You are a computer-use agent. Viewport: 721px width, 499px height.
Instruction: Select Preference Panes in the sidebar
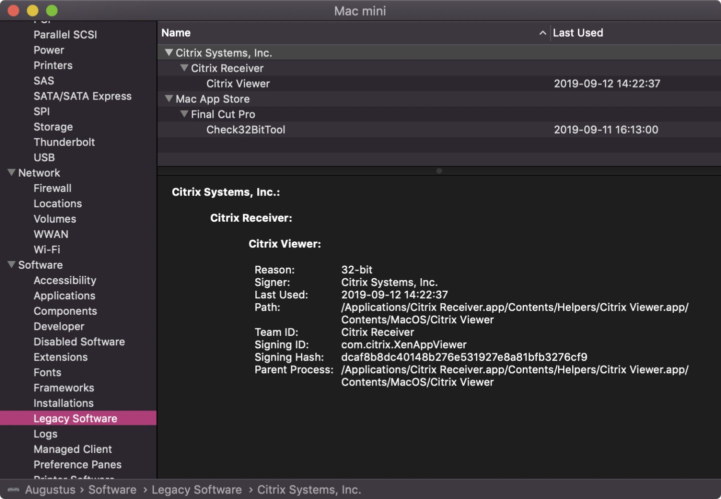[x=77, y=464]
